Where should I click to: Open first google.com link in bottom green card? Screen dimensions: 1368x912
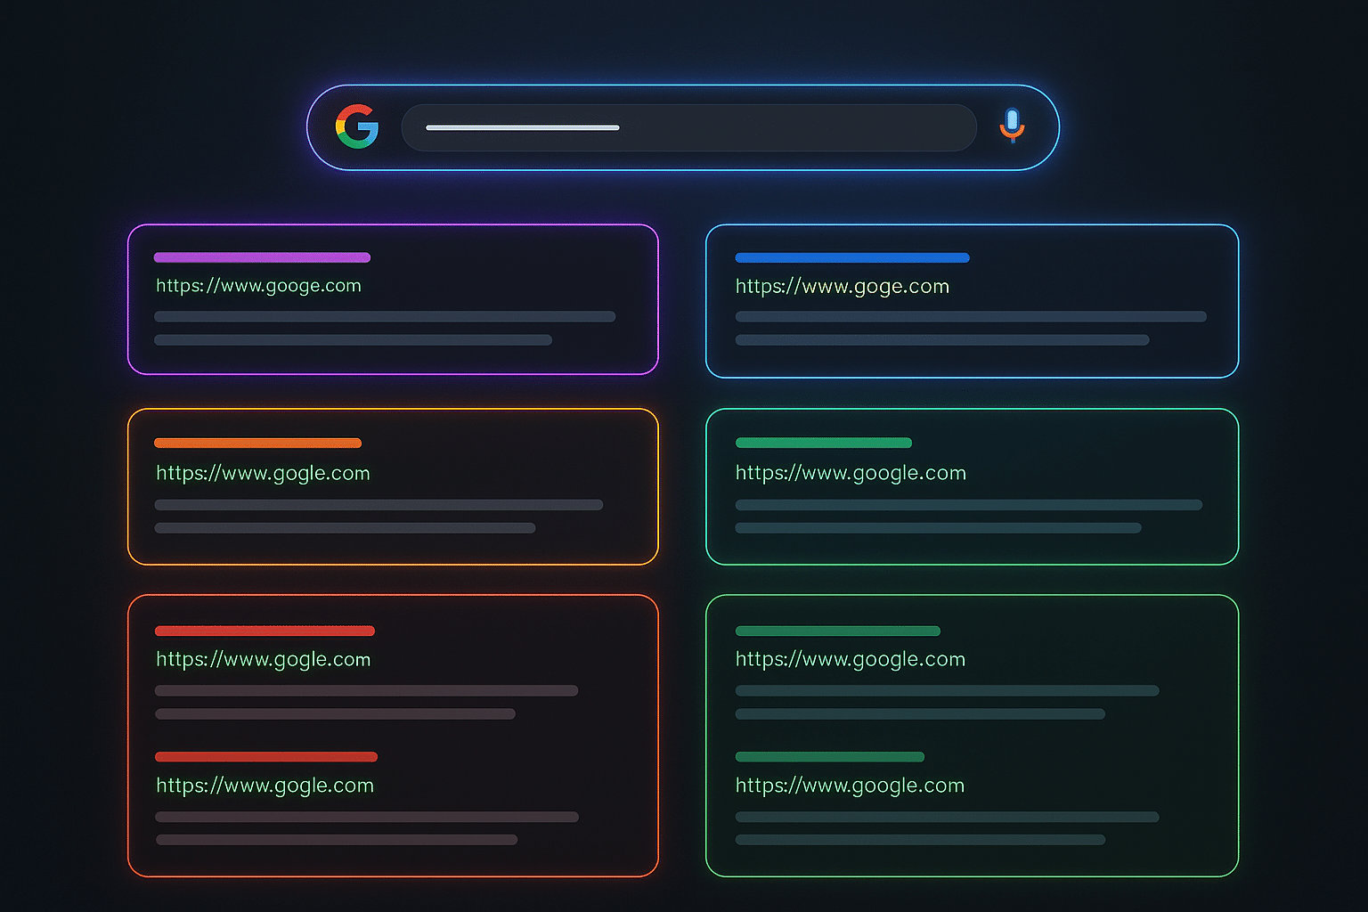pos(851,660)
